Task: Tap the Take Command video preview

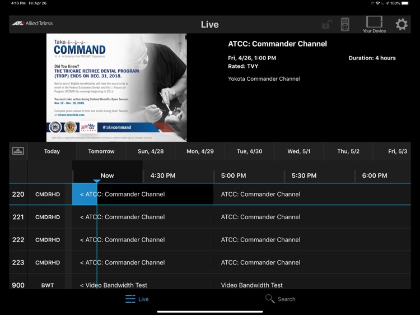Action: (116, 87)
